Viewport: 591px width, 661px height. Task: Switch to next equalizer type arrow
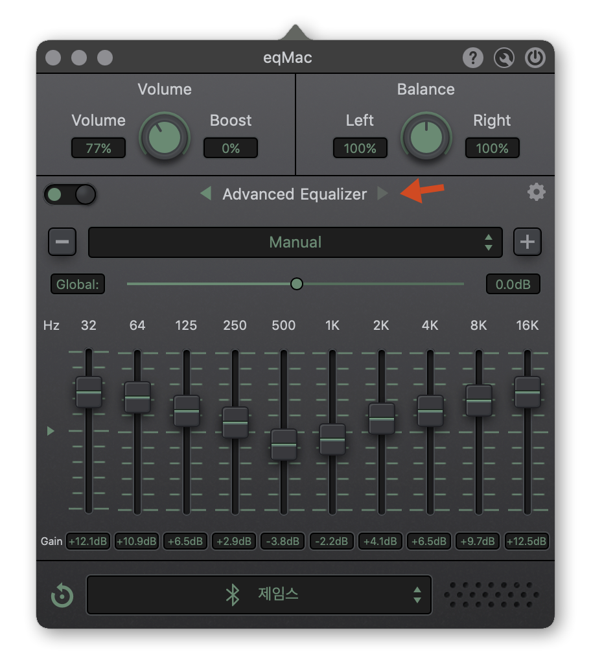pyautogui.click(x=382, y=194)
